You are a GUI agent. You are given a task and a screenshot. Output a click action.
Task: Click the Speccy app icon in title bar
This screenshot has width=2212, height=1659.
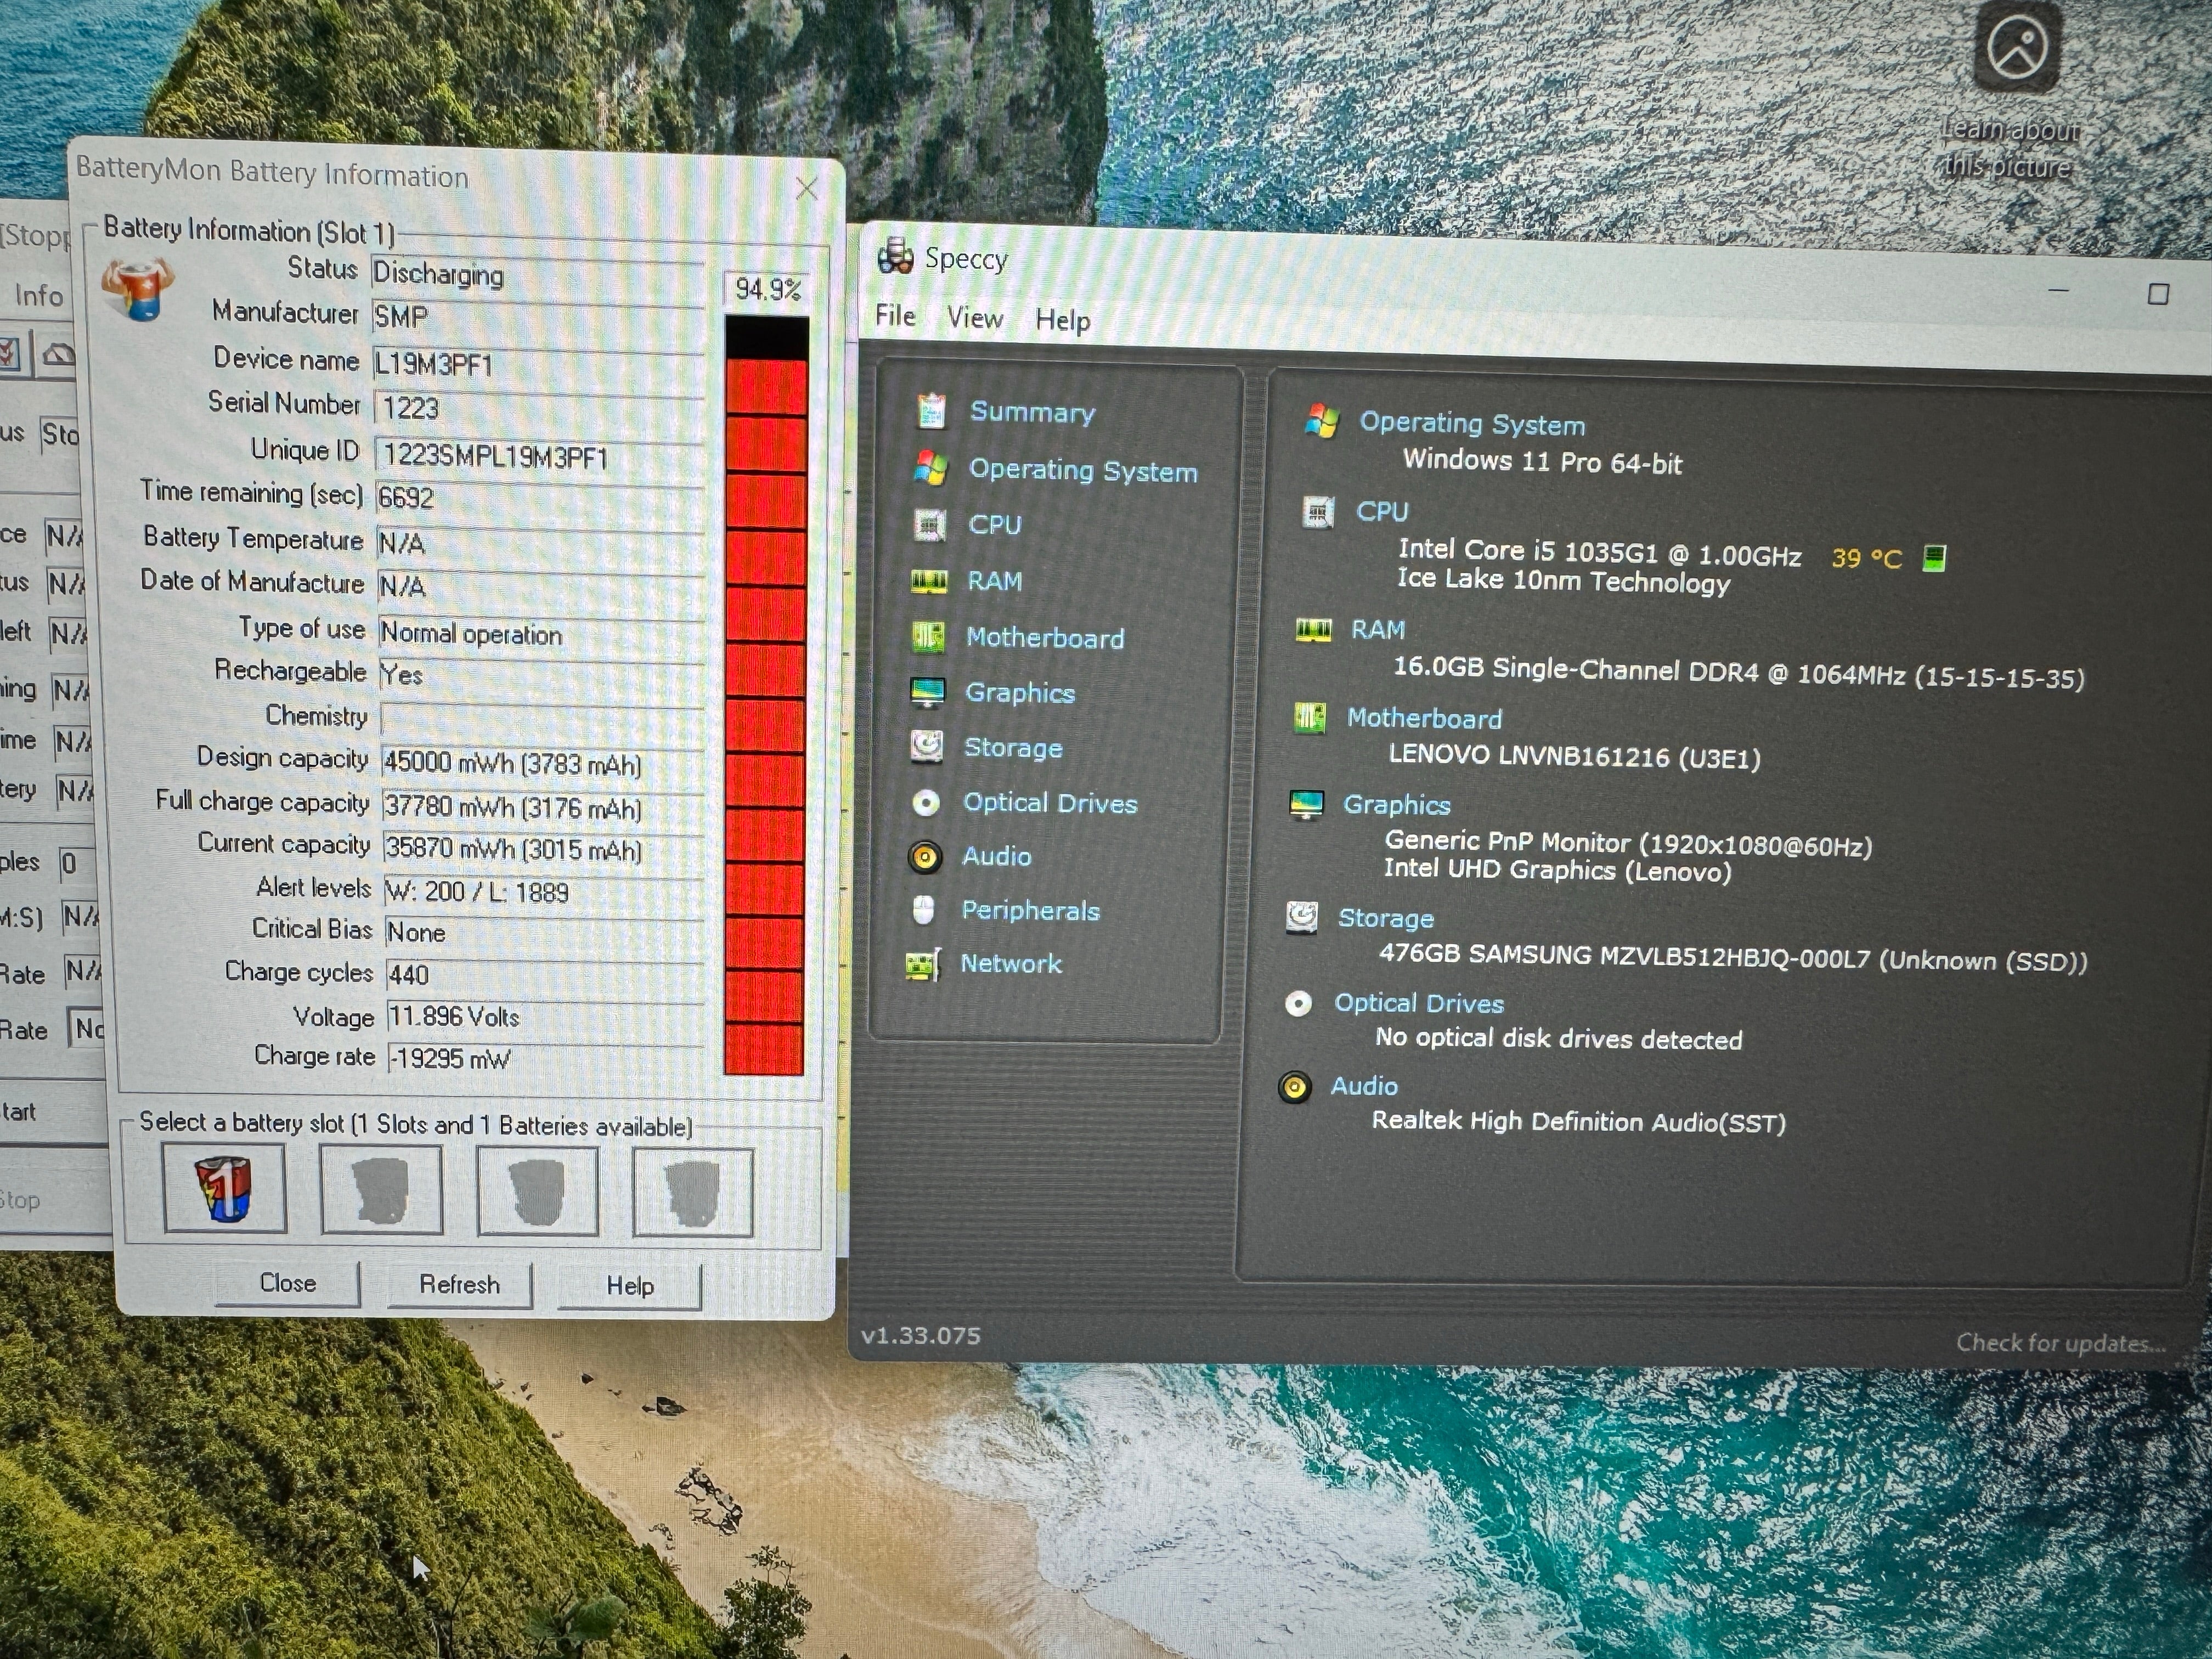(895, 256)
